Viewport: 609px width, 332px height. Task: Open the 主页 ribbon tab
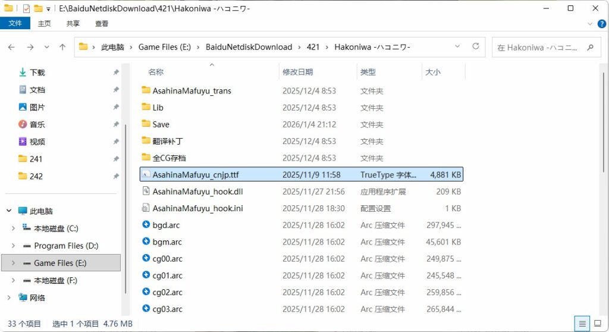(44, 23)
